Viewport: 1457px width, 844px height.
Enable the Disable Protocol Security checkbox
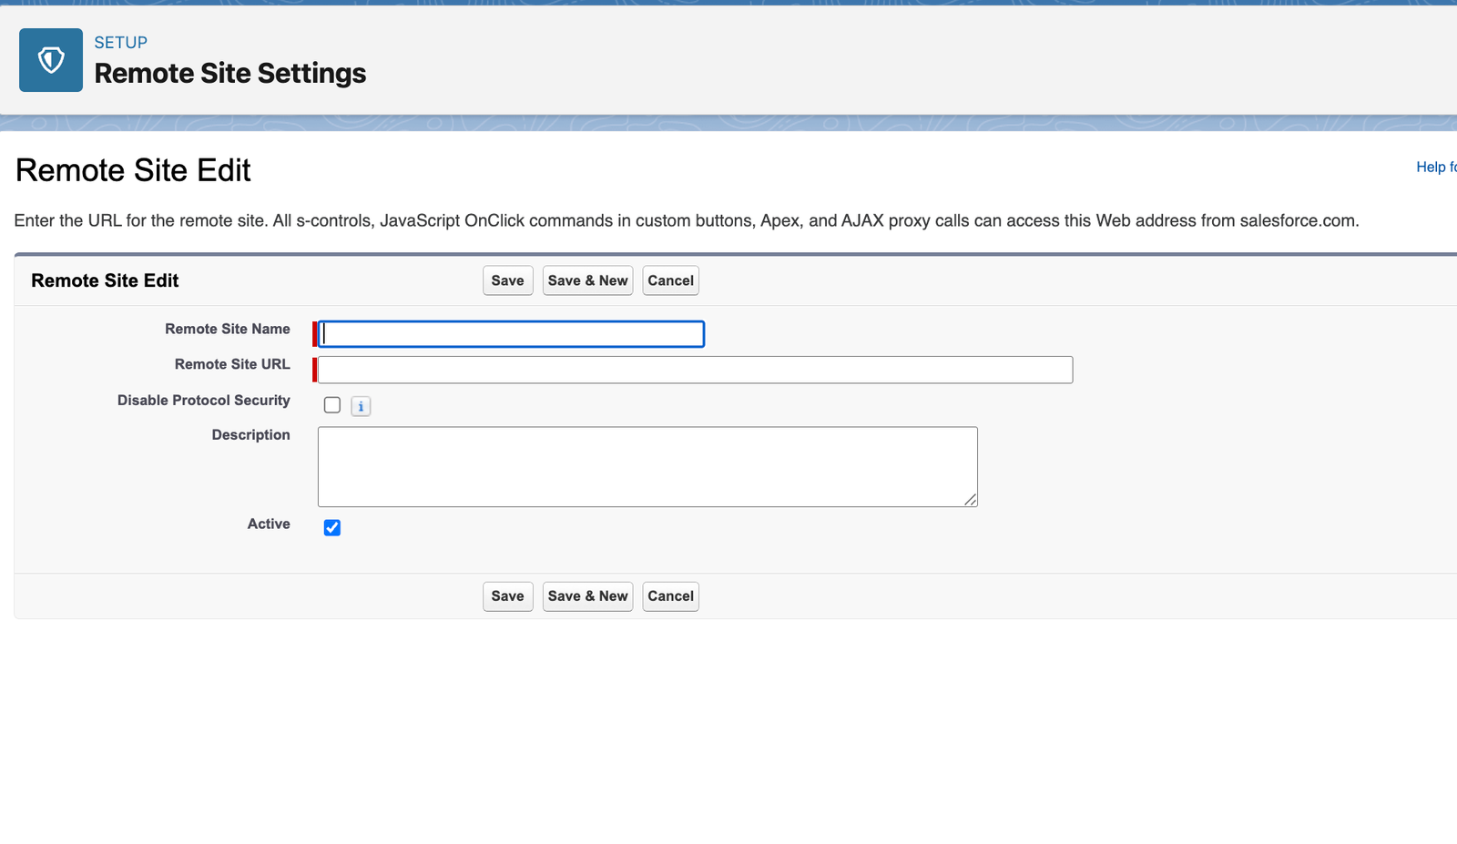[332, 405]
